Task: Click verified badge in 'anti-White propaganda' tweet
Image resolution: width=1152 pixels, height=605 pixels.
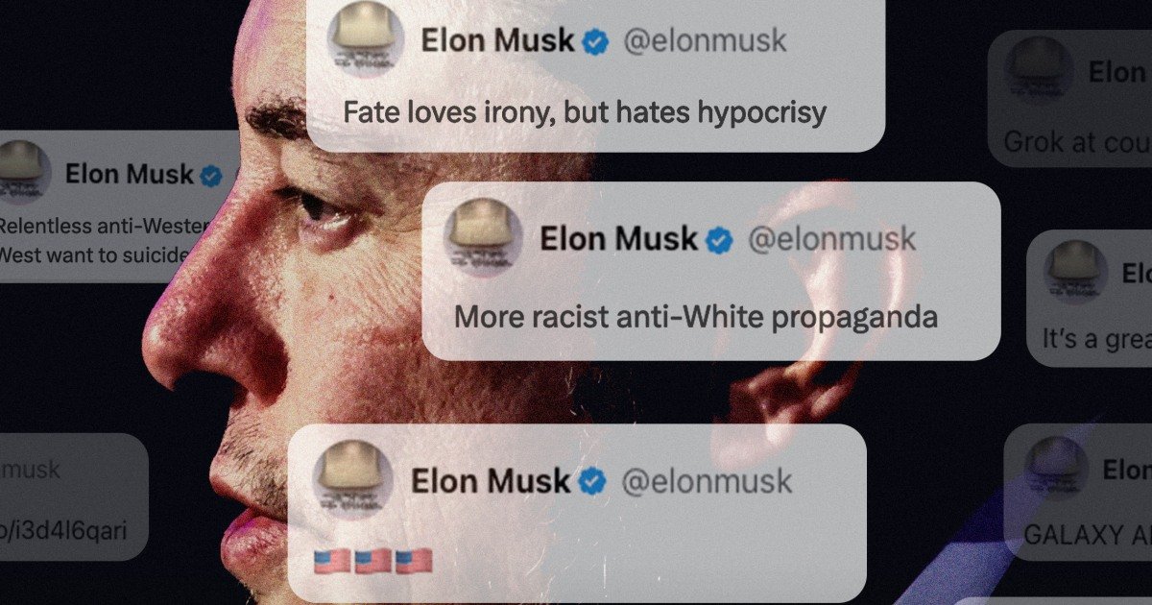Action: tap(719, 239)
